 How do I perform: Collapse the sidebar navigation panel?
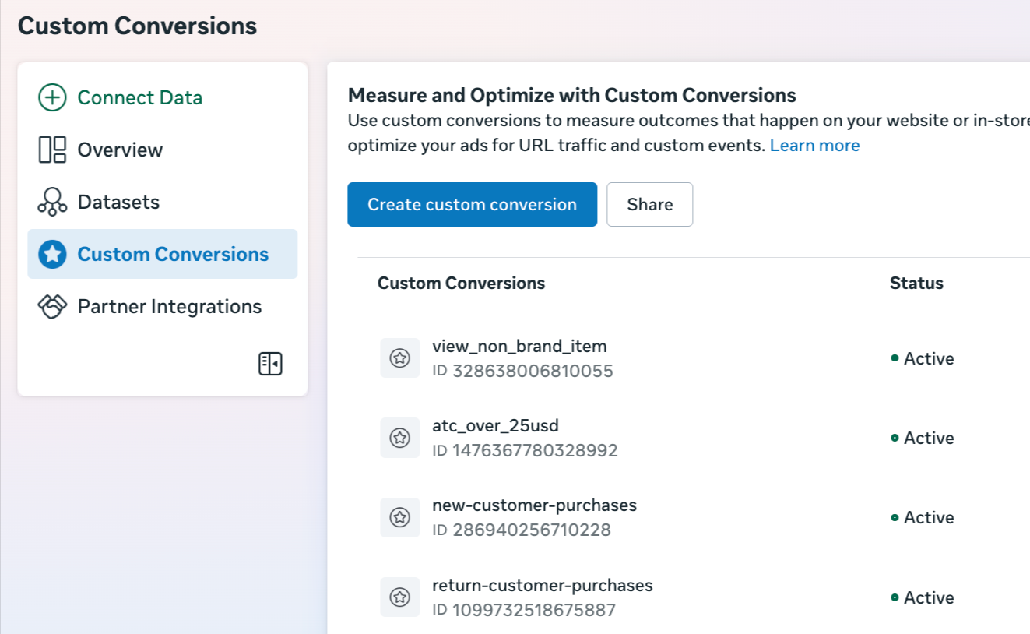tap(270, 364)
